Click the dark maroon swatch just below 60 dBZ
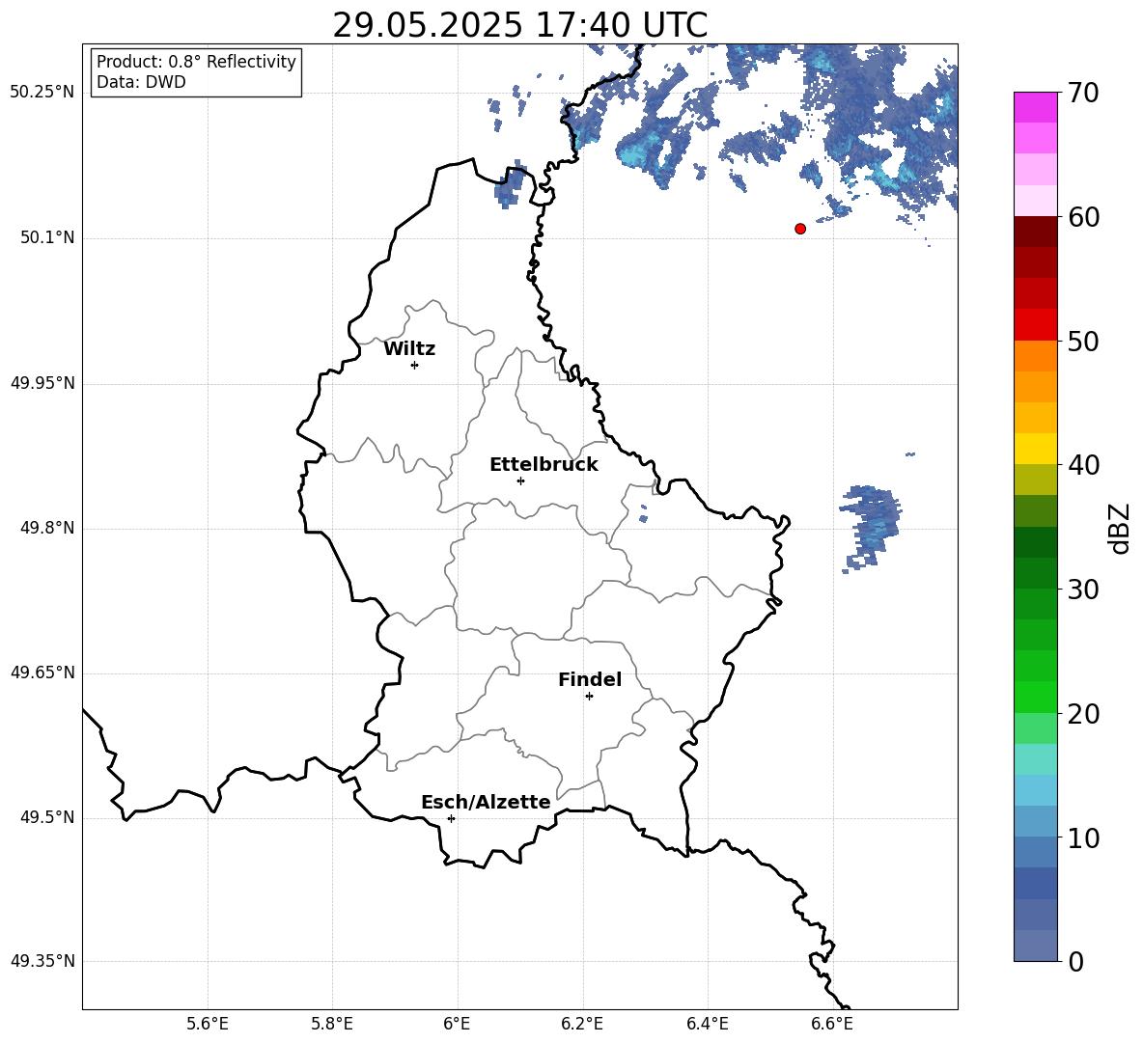The height and width of the screenshot is (1043, 1143). (x=1035, y=232)
